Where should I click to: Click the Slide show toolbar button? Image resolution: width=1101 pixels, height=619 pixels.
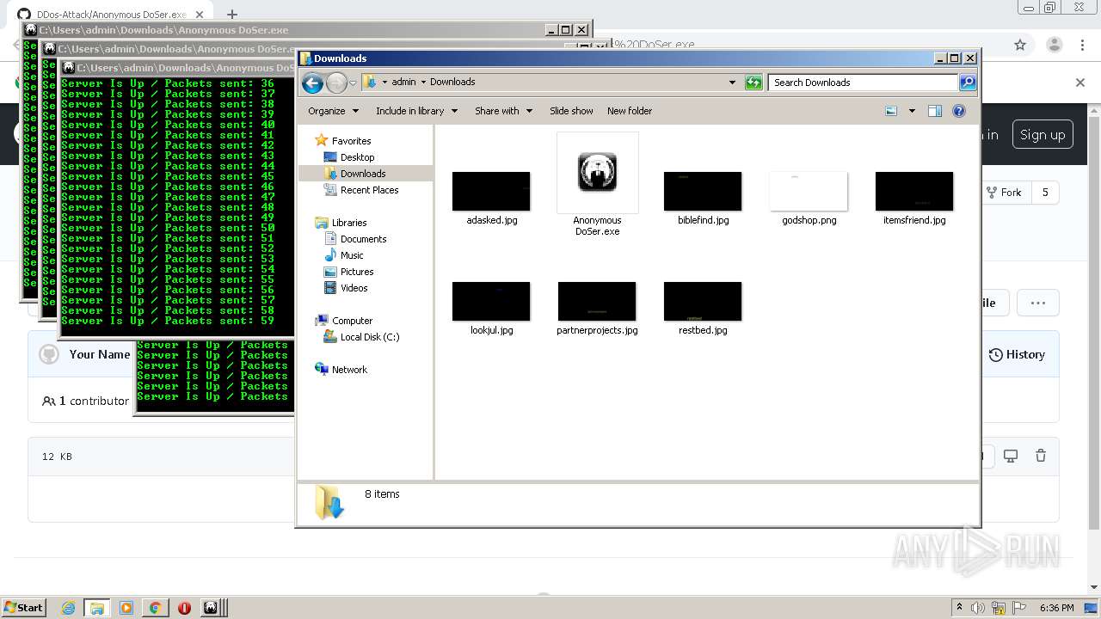coord(571,111)
